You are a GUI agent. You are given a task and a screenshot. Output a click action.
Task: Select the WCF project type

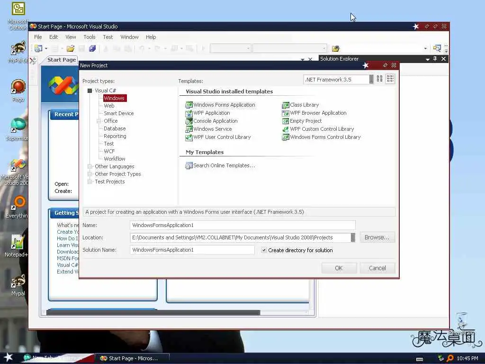(109, 151)
